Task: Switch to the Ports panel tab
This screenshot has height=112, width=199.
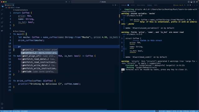Action: [x=155, y=5]
